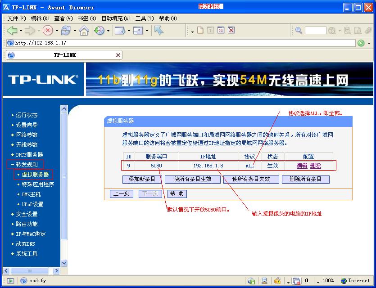
Task: Click the green Go button icon
Action: (361, 43)
